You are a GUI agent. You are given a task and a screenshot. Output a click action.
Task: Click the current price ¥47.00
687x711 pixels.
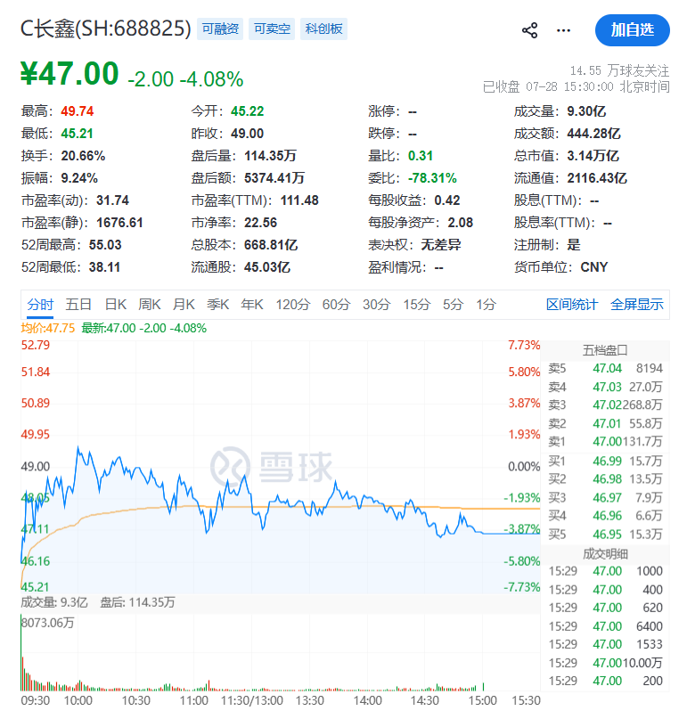pyautogui.click(x=70, y=73)
